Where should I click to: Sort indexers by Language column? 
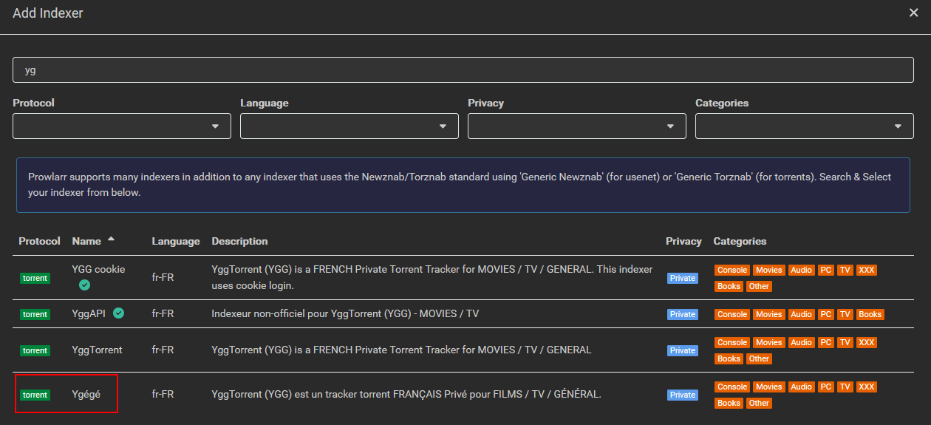tap(176, 241)
